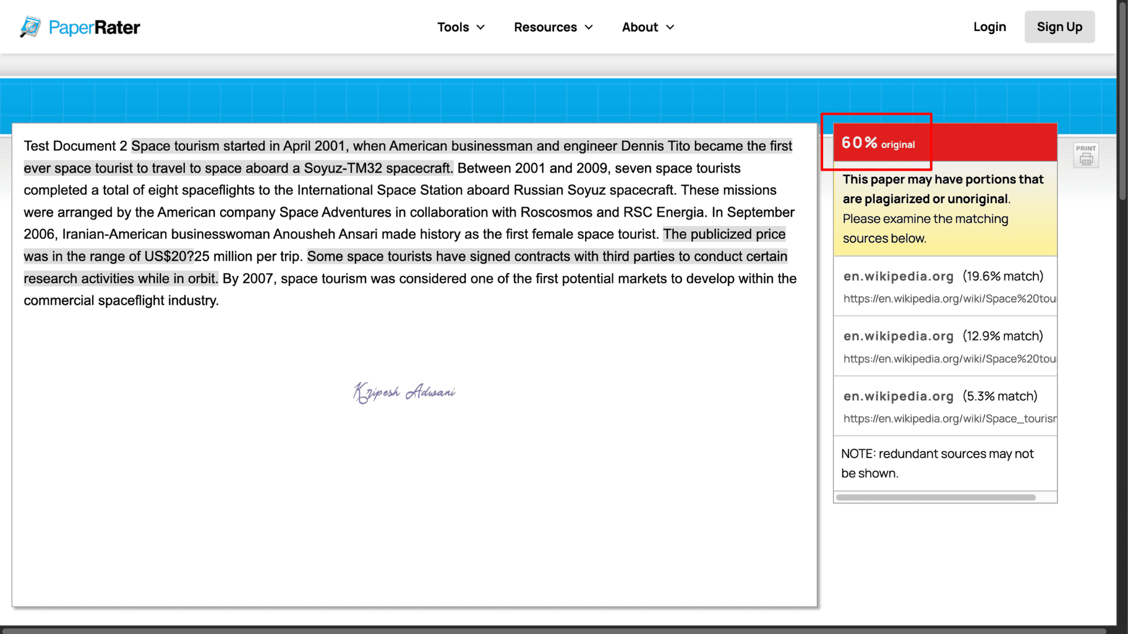Open the Resources menu
Viewport: 1128px width, 634px height.
[545, 28]
